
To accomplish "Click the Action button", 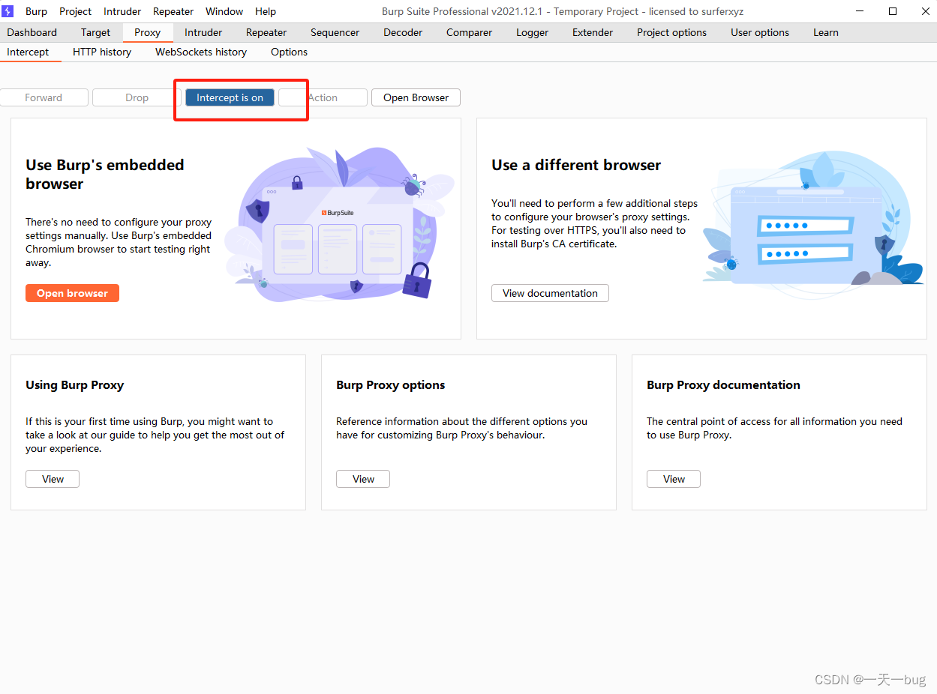I will point(323,97).
